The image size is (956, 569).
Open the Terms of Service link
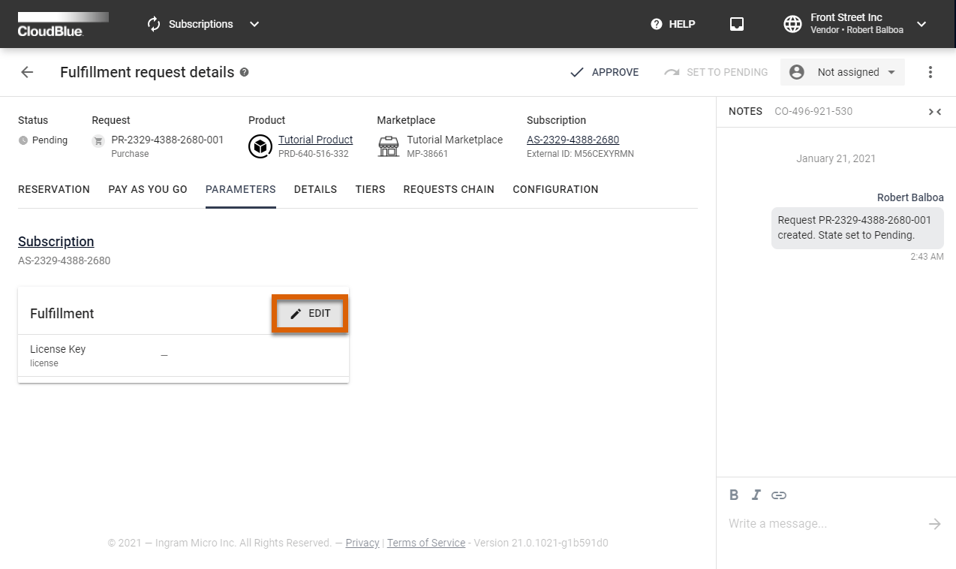point(425,543)
